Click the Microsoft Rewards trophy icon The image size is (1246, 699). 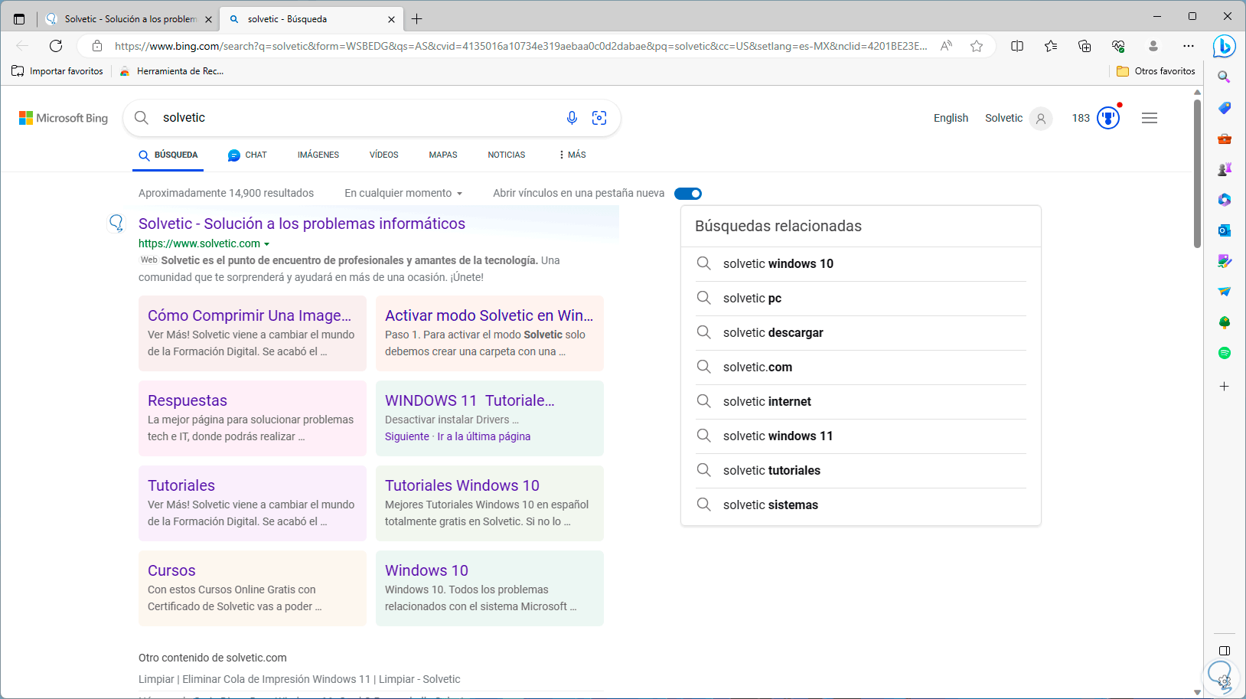point(1107,118)
